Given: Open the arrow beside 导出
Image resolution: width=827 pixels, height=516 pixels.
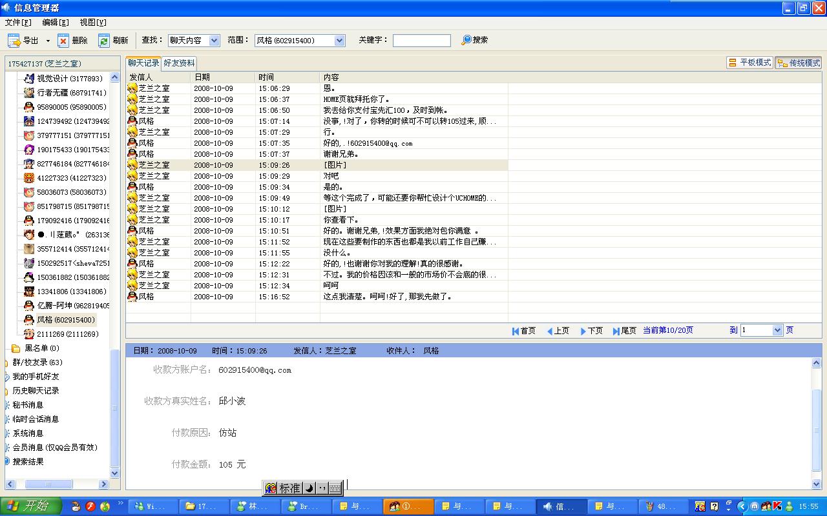Looking at the screenshot, I should click(48, 41).
